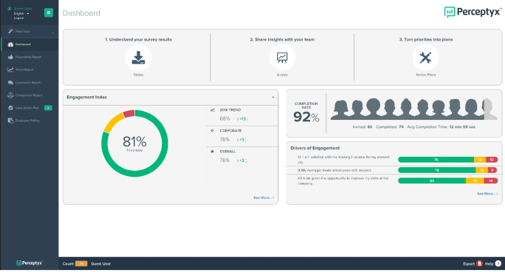Click the Slides download icon
The image size is (505, 272).
coord(138,58)
